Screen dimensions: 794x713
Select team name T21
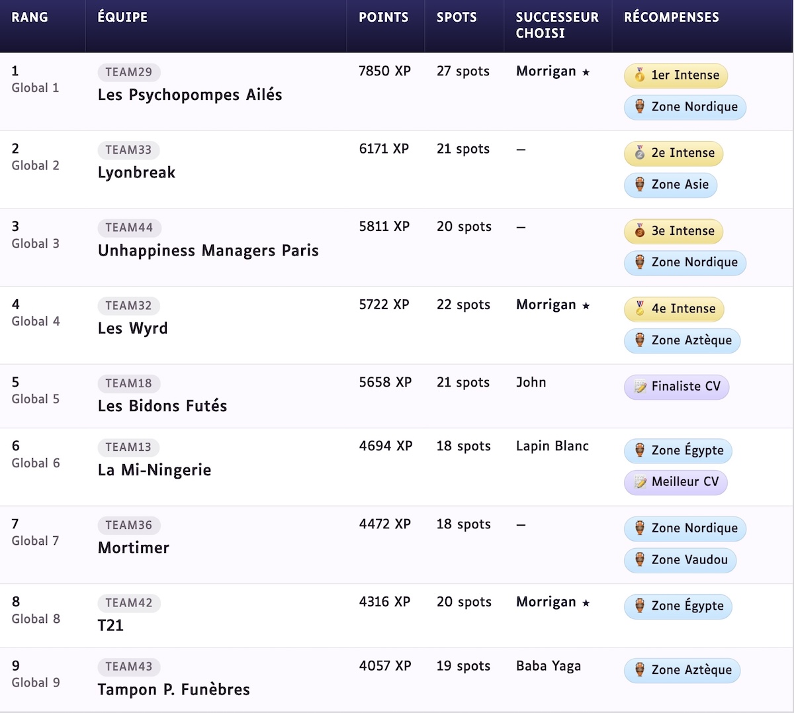(x=110, y=626)
